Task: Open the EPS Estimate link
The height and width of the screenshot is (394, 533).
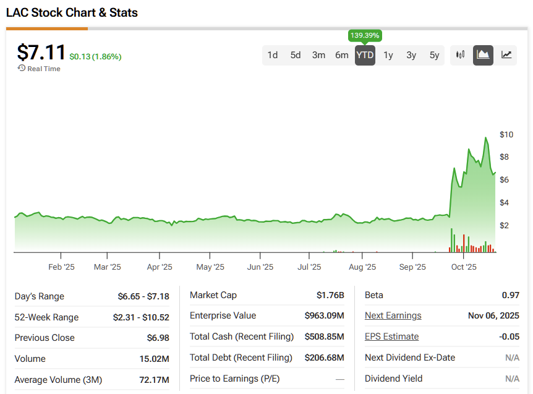Action: coord(391,336)
